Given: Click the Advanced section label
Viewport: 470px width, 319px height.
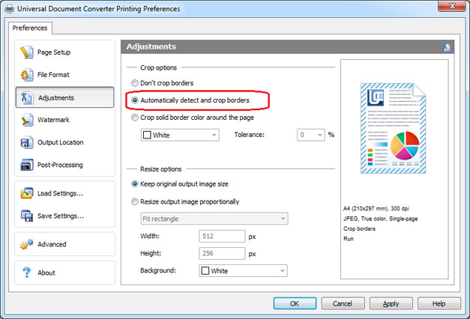Looking at the screenshot, I should pyautogui.click(x=52, y=244).
